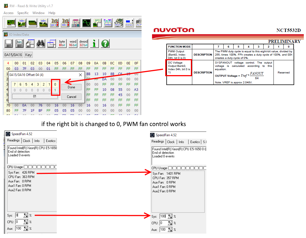
Task: Switch to dword 32bit view
Action: click(x=83, y=43)
